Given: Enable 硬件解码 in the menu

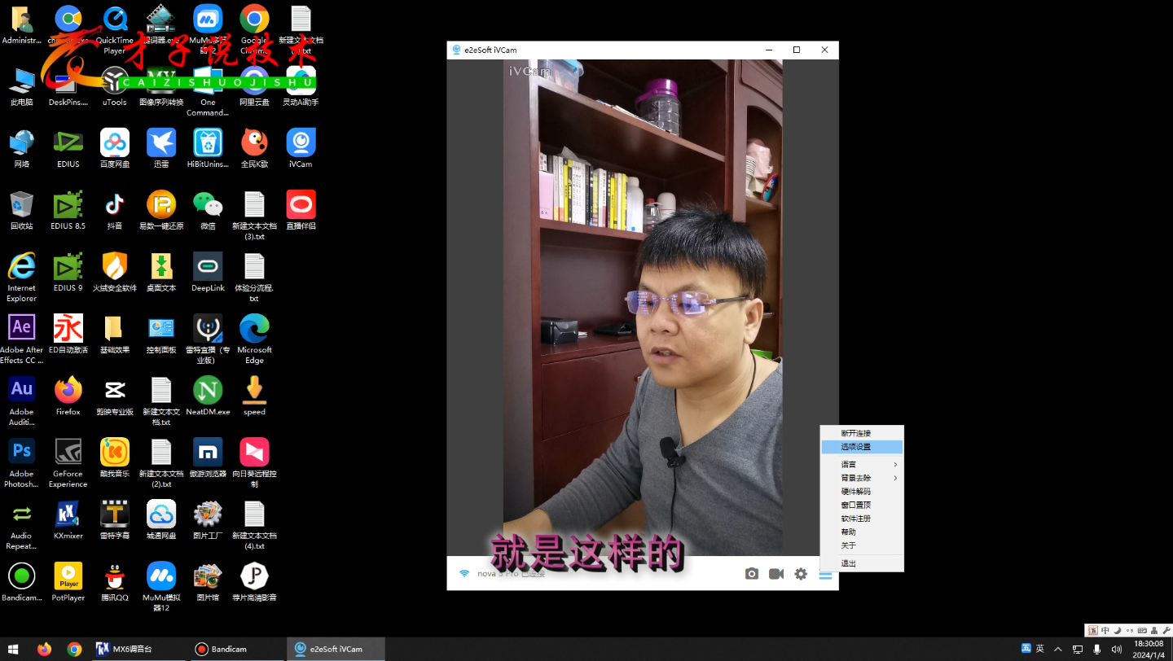Looking at the screenshot, I should 855,491.
